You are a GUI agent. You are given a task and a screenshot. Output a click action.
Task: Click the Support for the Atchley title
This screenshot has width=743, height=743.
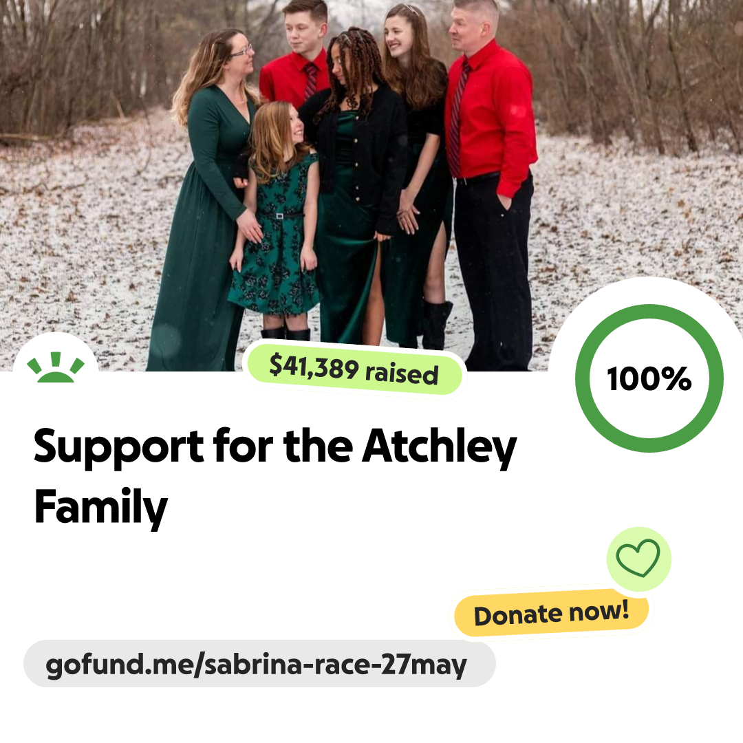(274, 447)
